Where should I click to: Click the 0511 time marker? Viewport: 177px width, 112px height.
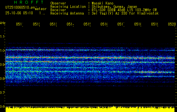tap(19, 24)
